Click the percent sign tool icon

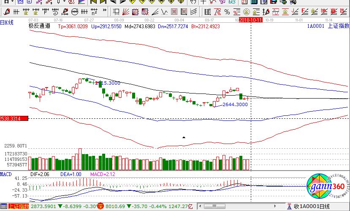[227, 11]
